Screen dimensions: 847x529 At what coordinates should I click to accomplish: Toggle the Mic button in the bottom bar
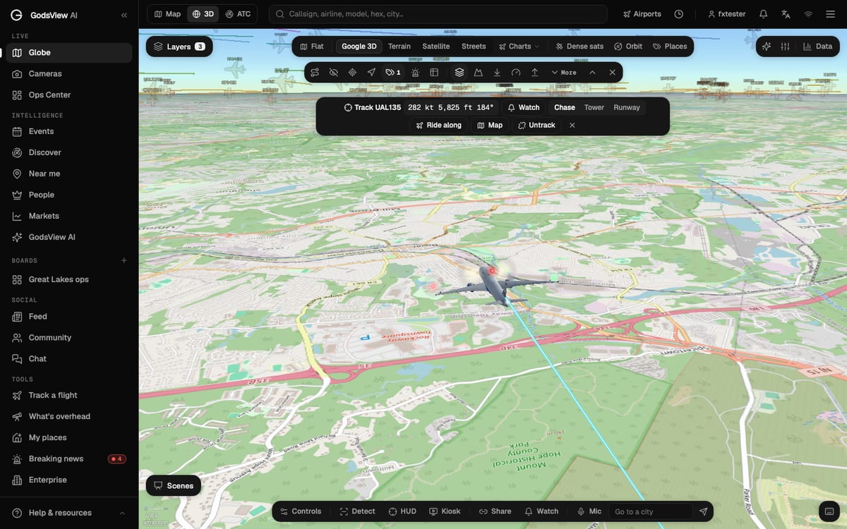click(589, 511)
